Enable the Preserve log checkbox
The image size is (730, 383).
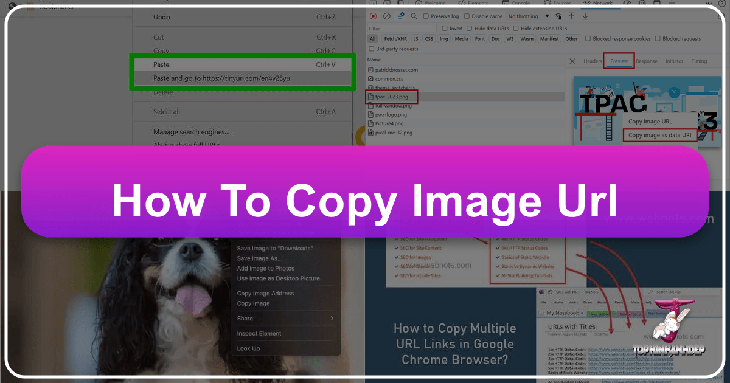point(426,16)
